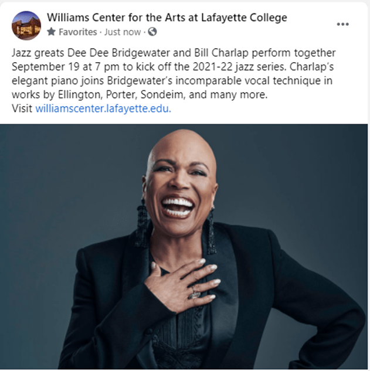Click the word 'Visit' before the link
The width and height of the screenshot is (370, 371).
22,108
